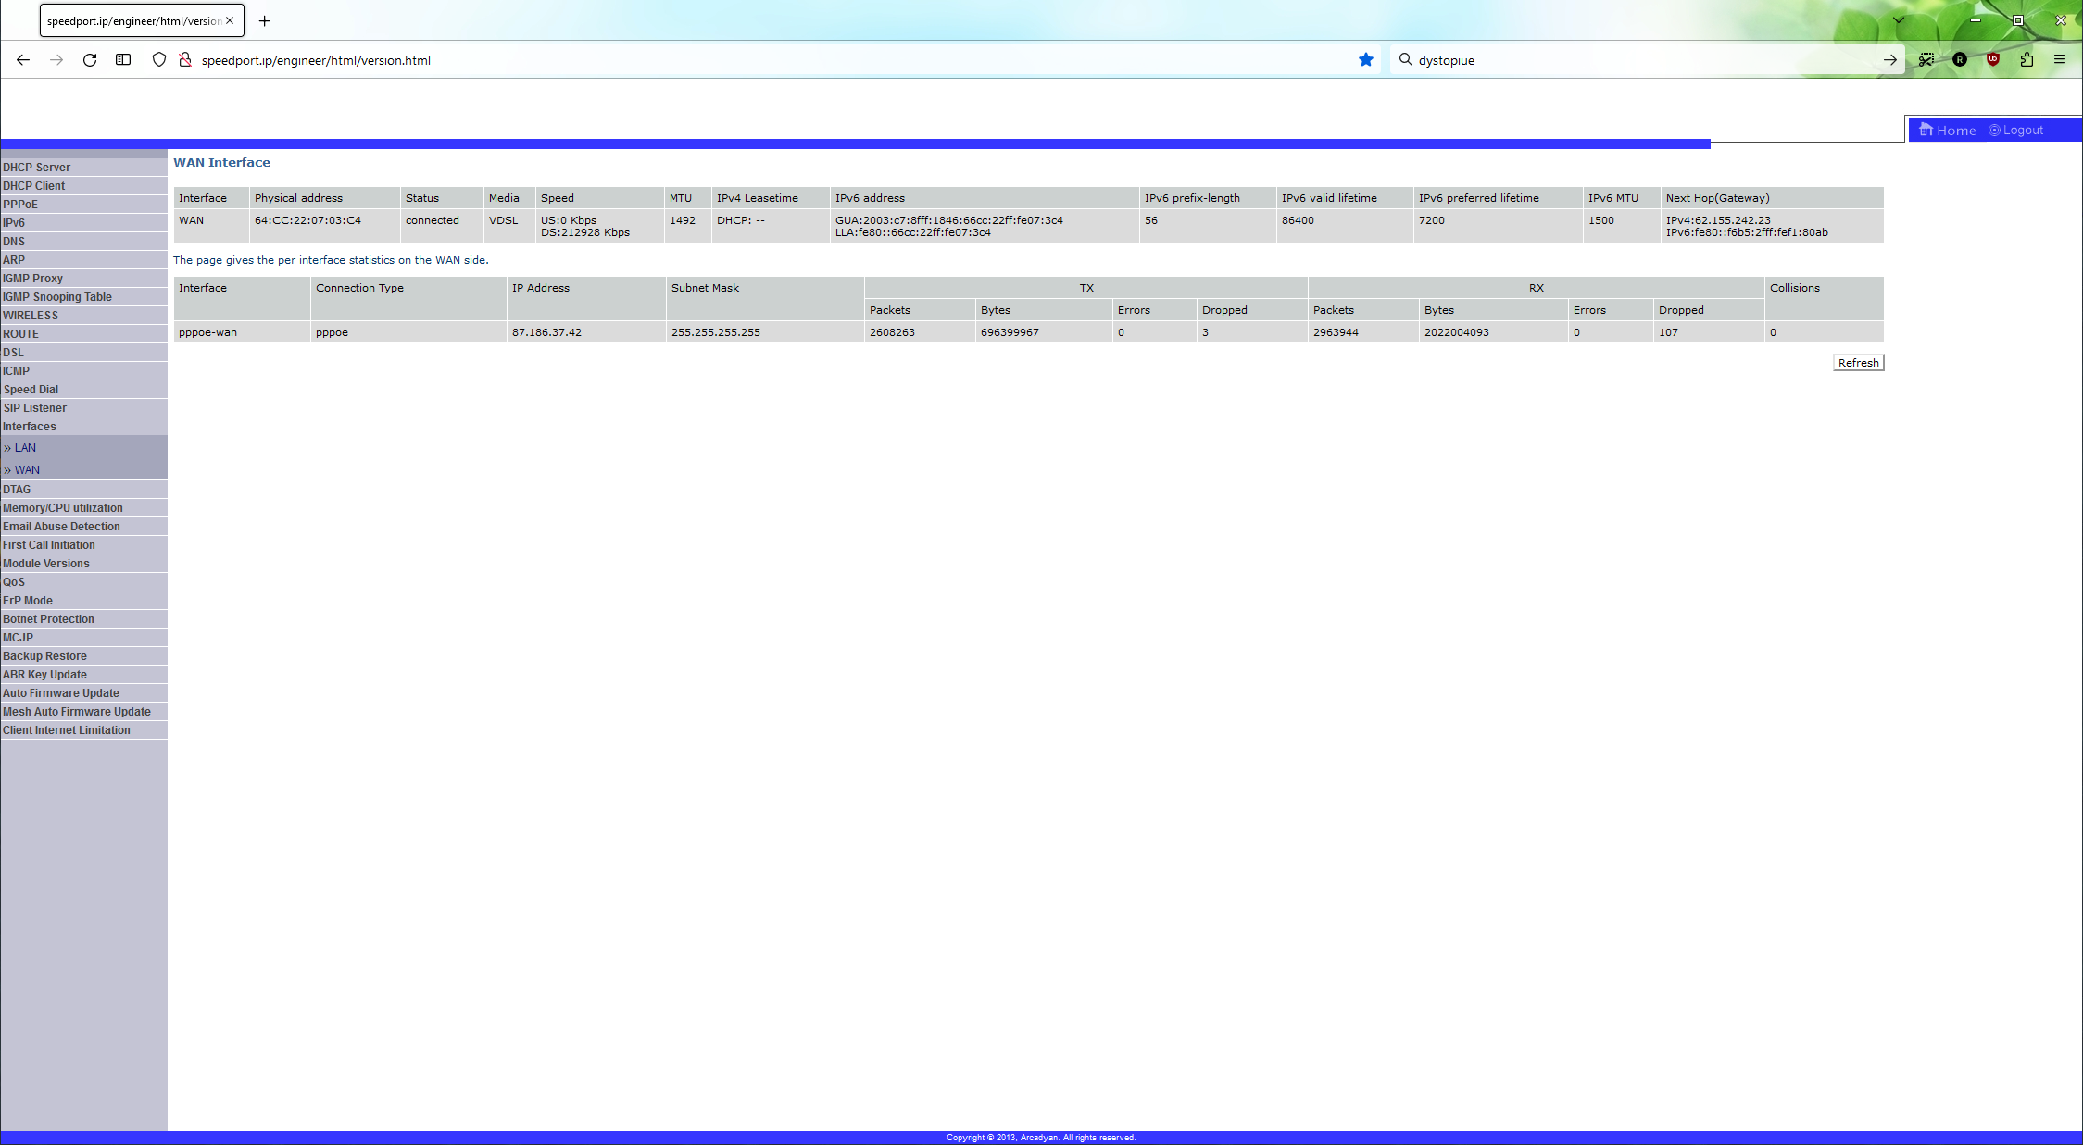Toggle the sidebar panel icon
This screenshot has height=1145, width=2083.
coord(123,60)
